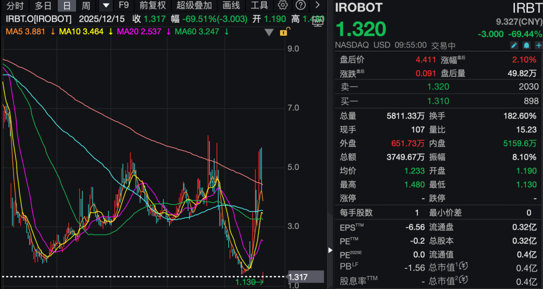Click the MA20 2.537 indicator label

[x=139, y=32]
